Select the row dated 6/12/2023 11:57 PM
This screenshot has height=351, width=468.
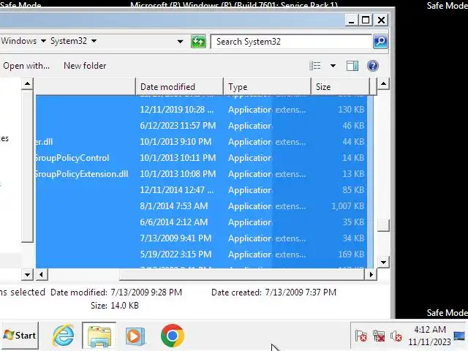(x=202, y=125)
